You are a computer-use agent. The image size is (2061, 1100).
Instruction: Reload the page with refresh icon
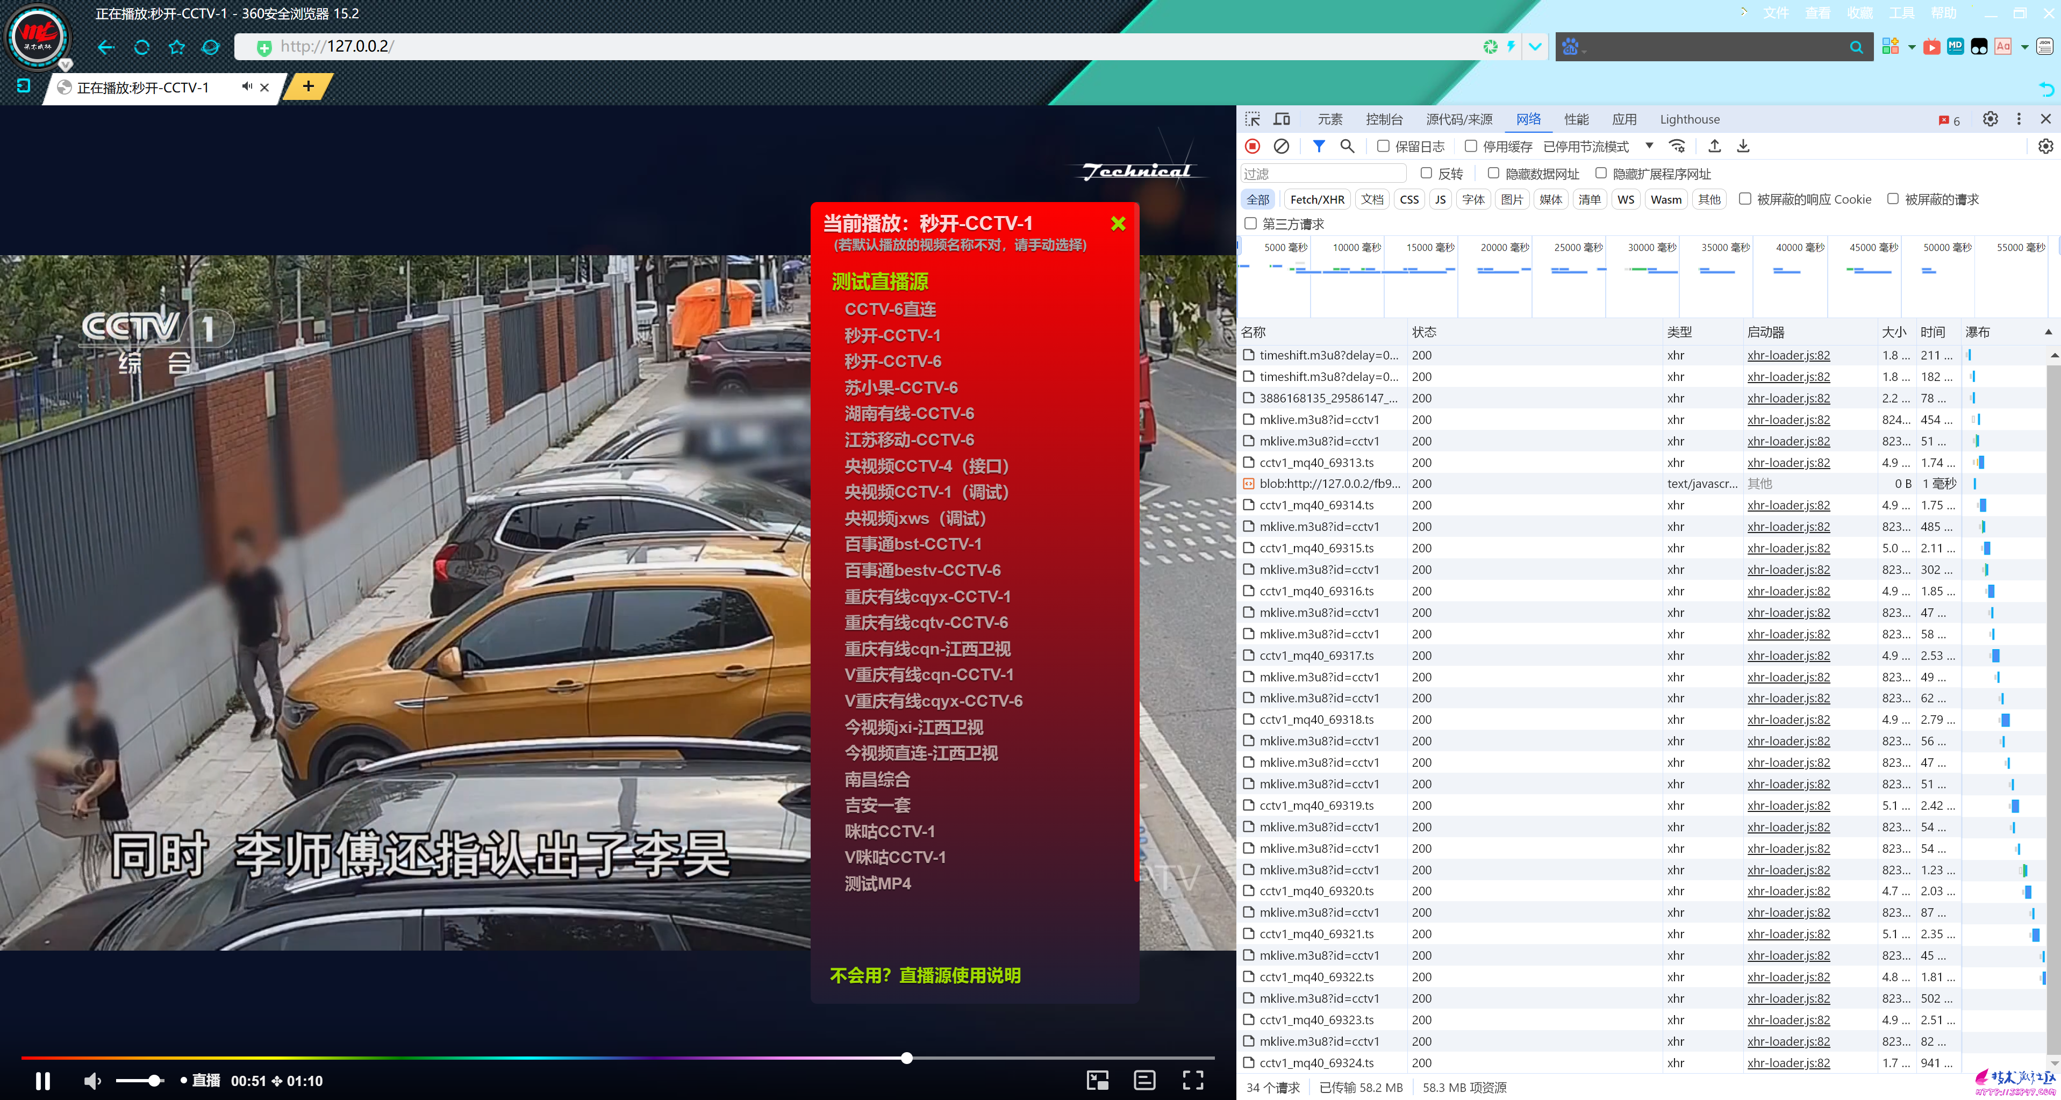click(x=141, y=47)
